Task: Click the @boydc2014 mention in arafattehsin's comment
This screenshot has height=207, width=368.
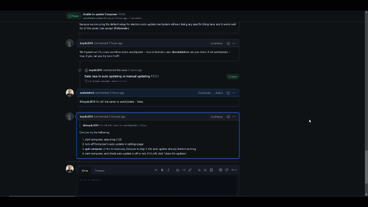Action: pos(87,102)
